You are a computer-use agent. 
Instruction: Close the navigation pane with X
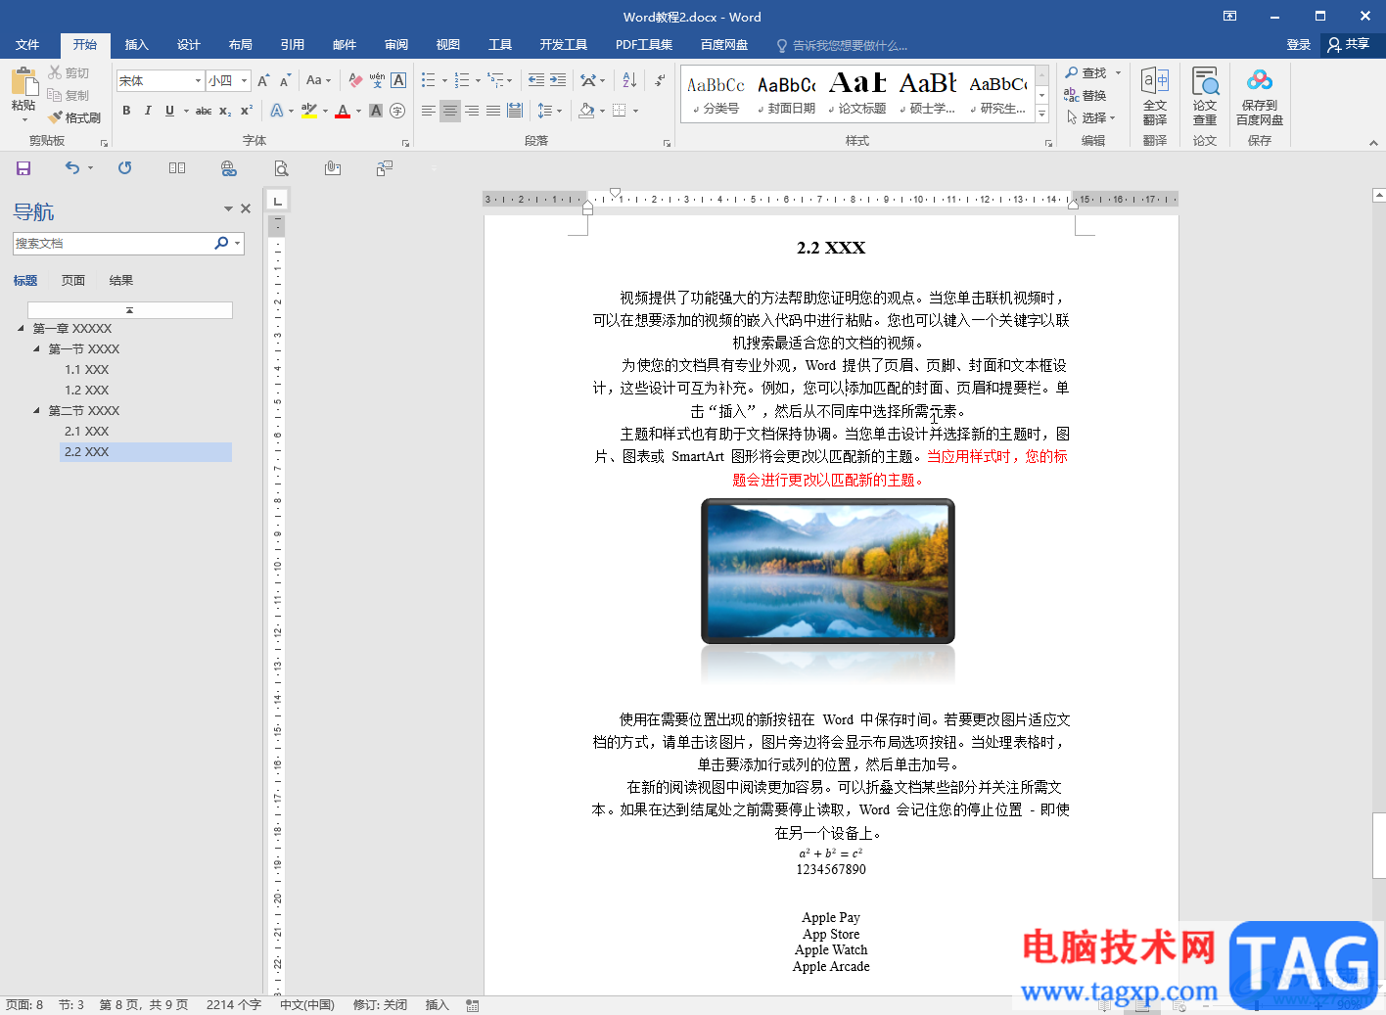coord(246,208)
